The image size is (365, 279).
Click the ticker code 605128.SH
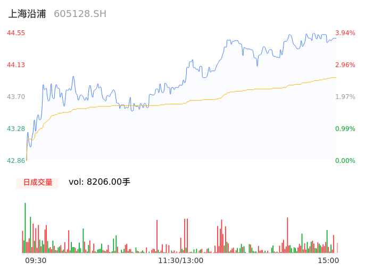tap(80, 14)
